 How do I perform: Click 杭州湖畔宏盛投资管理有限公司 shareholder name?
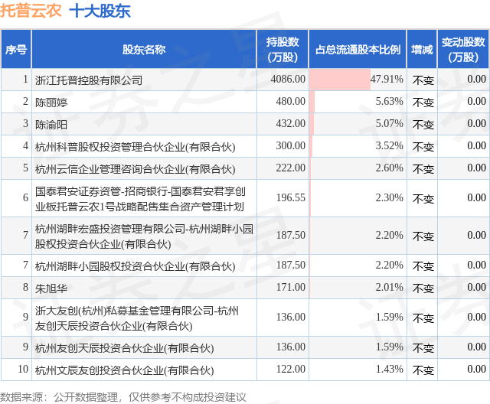click(x=144, y=236)
